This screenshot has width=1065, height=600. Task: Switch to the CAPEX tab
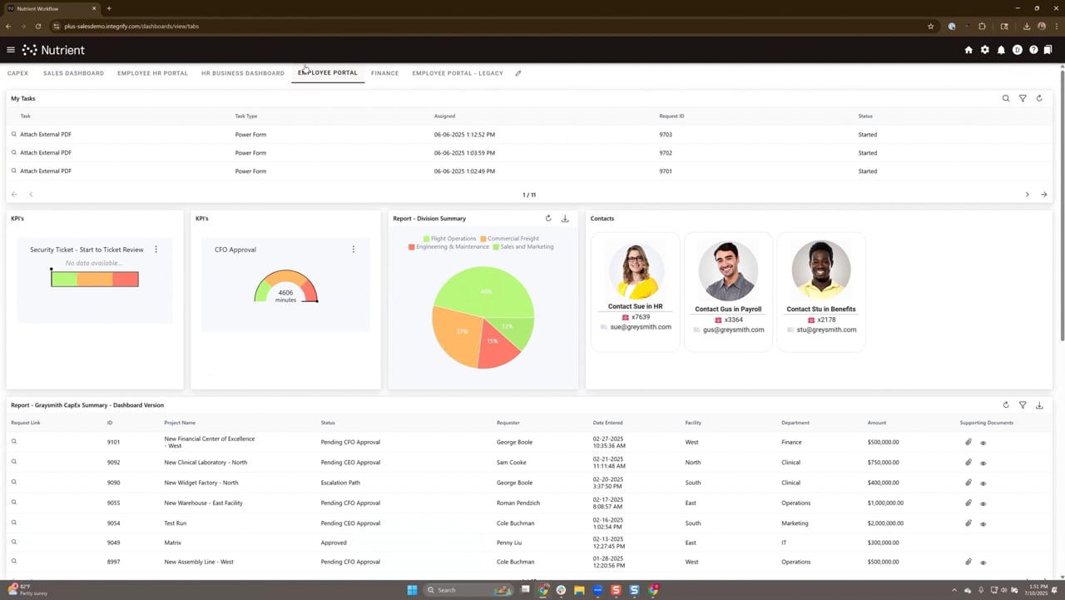(17, 73)
